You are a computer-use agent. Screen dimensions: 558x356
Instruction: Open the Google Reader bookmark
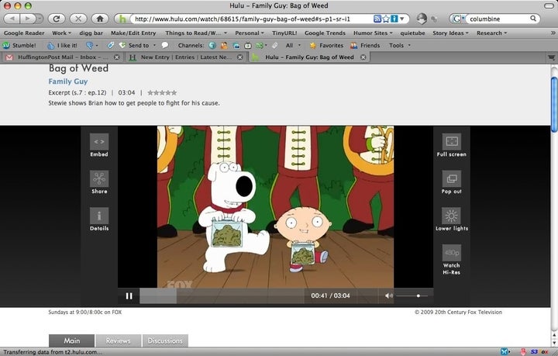[x=24, y=33]
